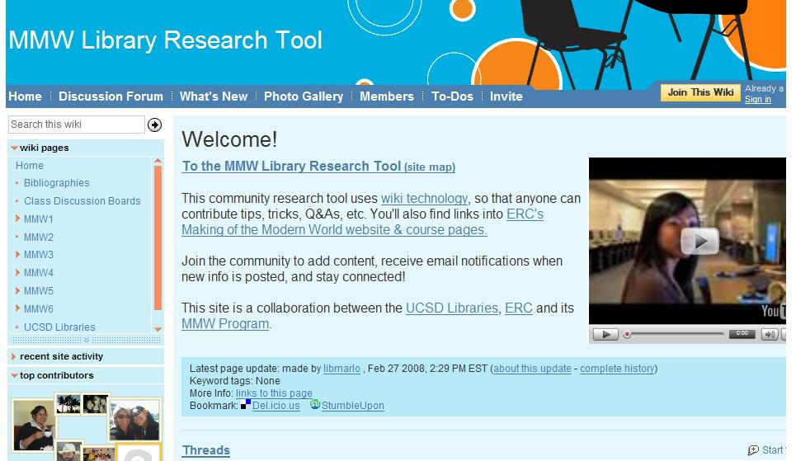Open the about this update link
The width and height of the screenshot is (796, 461).
point(532,369)
